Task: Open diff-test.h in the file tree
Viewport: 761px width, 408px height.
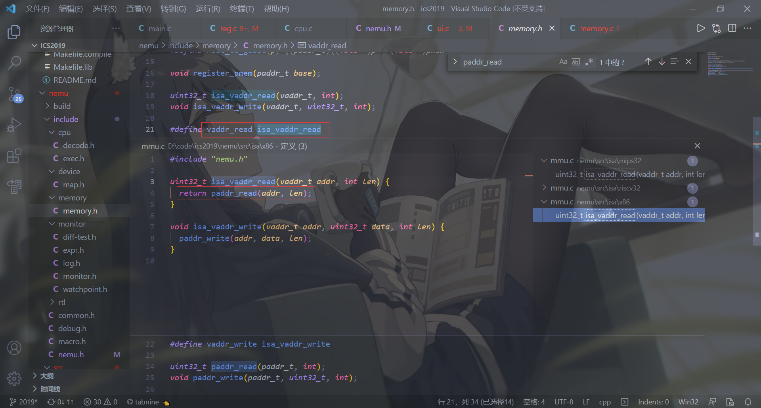Action: click(x=79, y=237)
